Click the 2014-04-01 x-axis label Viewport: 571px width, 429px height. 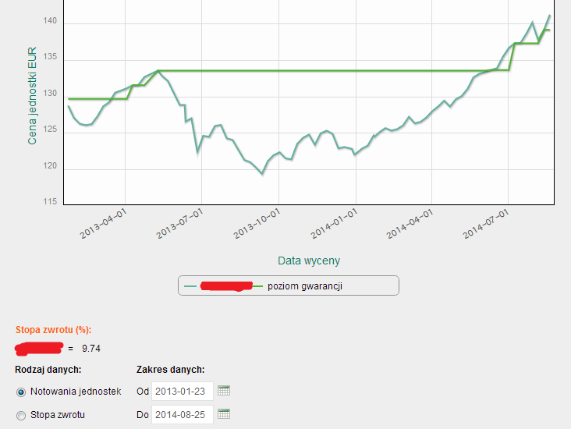click(411, 223)
